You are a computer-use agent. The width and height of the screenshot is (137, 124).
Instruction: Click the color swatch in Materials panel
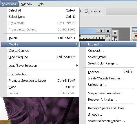136,37
